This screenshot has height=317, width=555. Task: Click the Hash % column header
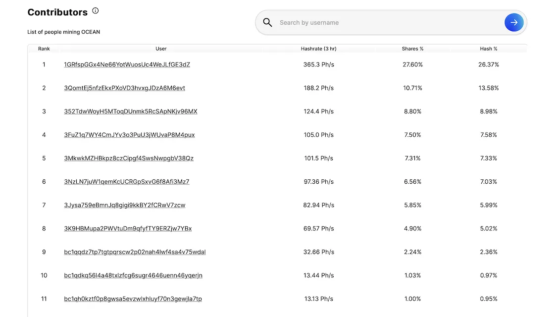pos(488,49)
